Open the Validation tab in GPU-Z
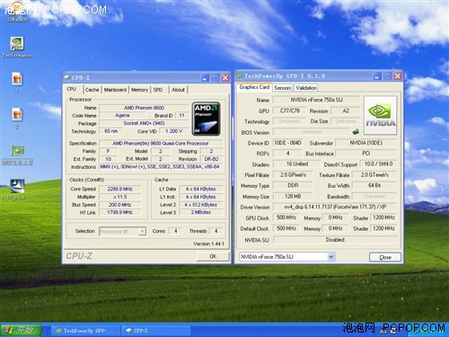 (x=306, y=88)
